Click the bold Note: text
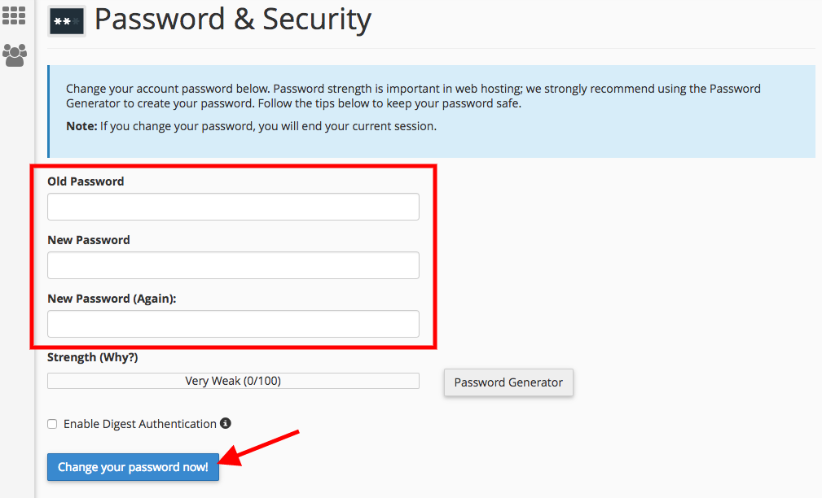This screenshot has width=822, height=498. click(81, 126)
